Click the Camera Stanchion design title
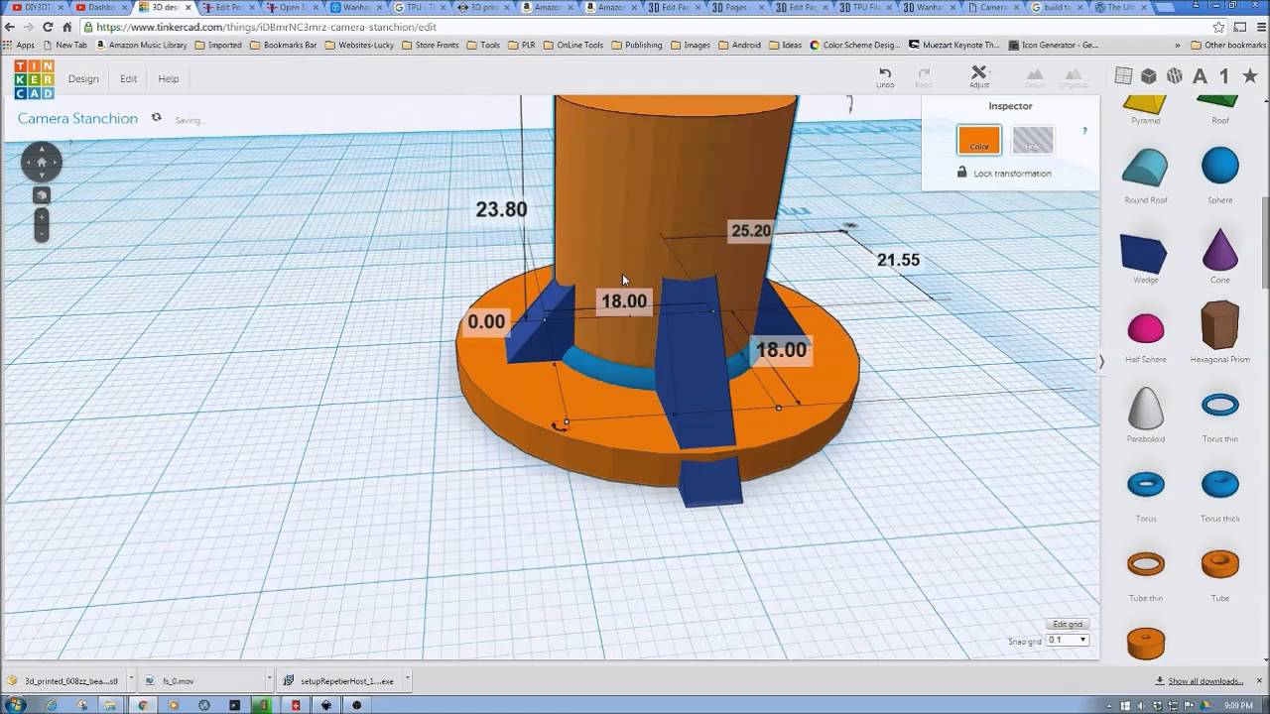Viewport: 1270px width, 714px height. click(x=77, y=118)
